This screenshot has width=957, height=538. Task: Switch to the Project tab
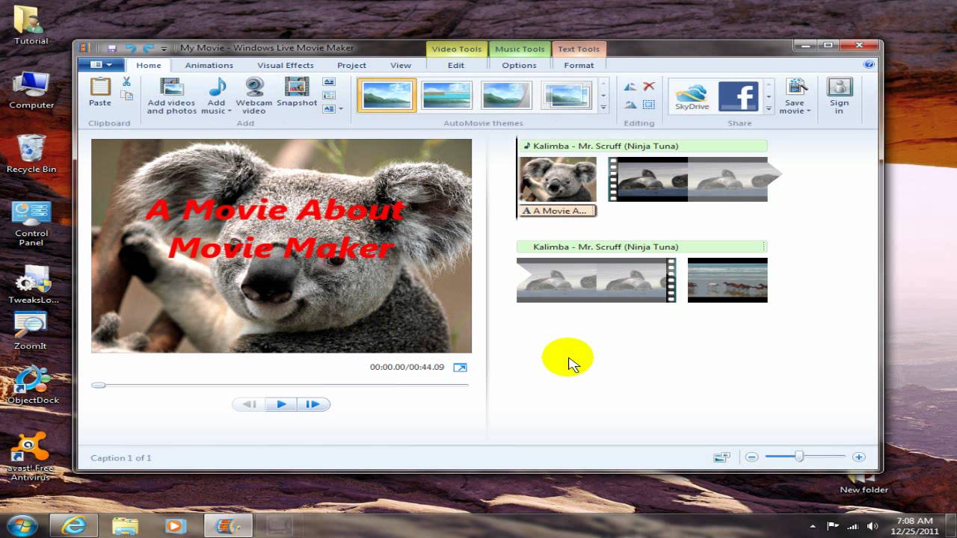coord(351,65)
